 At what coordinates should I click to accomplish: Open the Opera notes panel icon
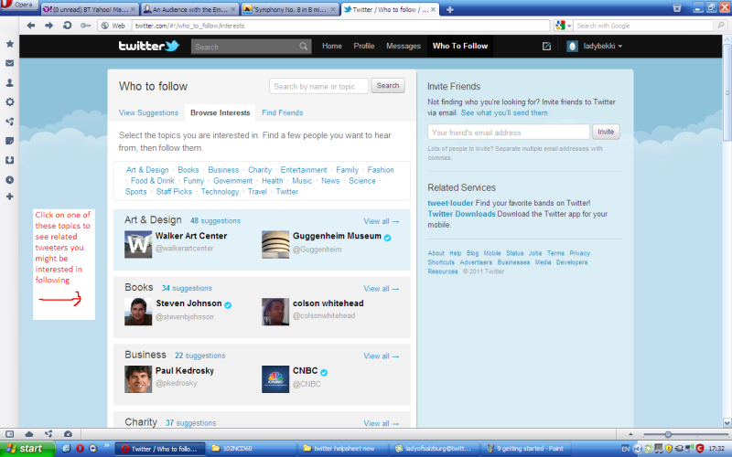[x=9, y=141]
